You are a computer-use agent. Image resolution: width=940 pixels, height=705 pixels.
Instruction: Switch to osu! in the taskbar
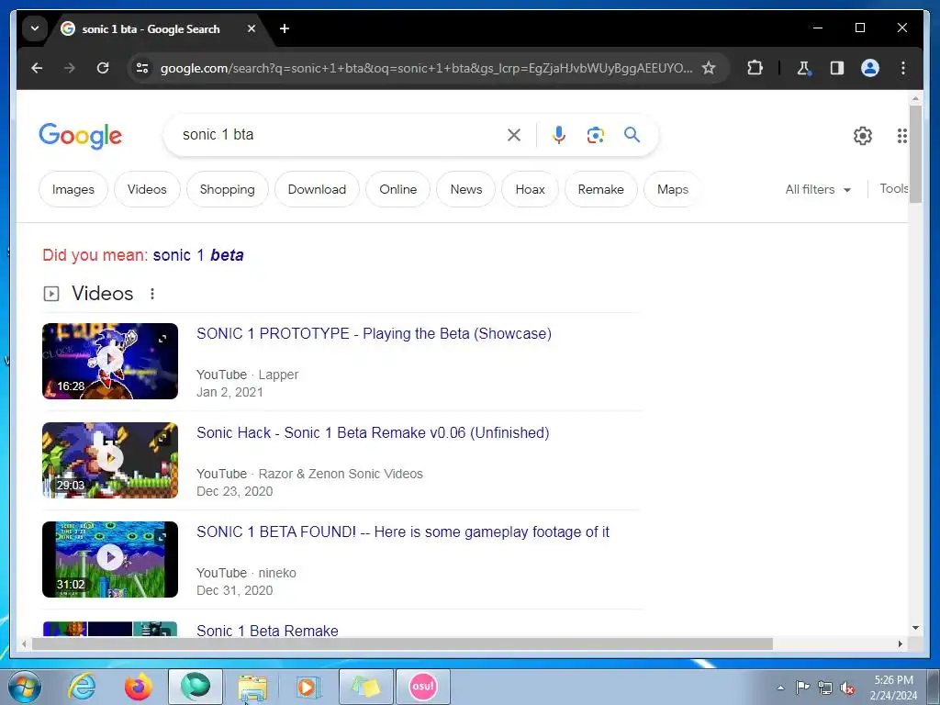[422, 687]
